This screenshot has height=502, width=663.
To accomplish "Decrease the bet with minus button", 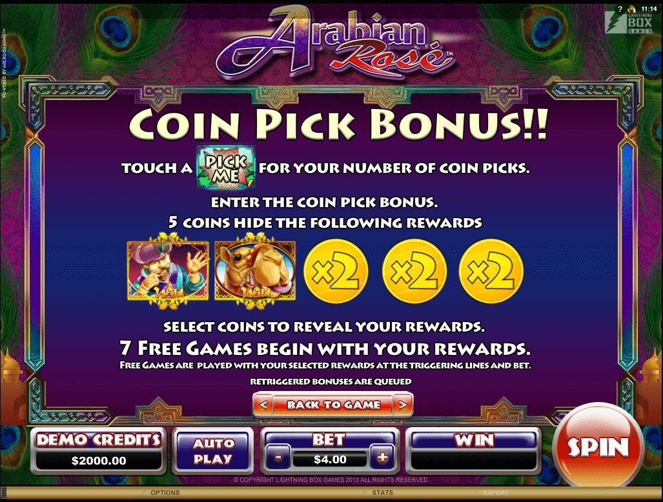I will tap(278, 457).
